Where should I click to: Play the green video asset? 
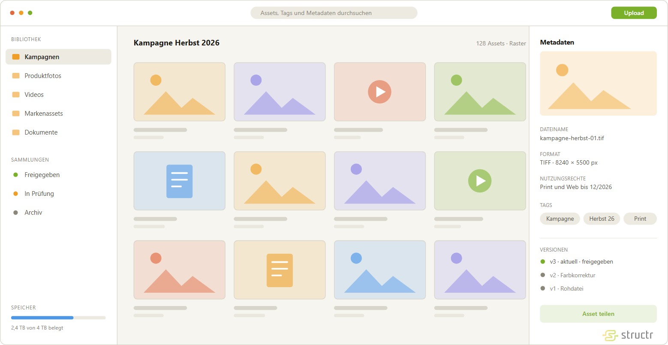click(x=480, y=181)
